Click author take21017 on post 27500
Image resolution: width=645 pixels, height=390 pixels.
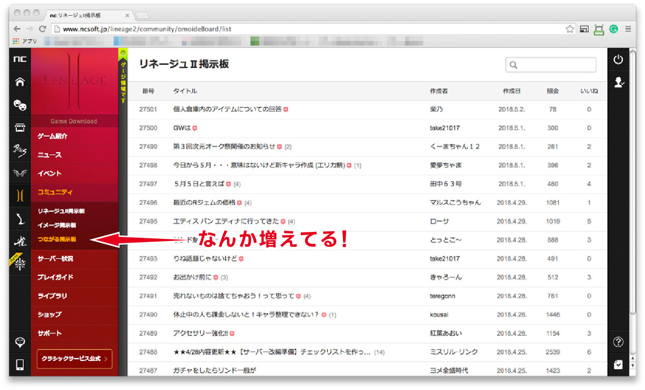(x=445, y=128)
